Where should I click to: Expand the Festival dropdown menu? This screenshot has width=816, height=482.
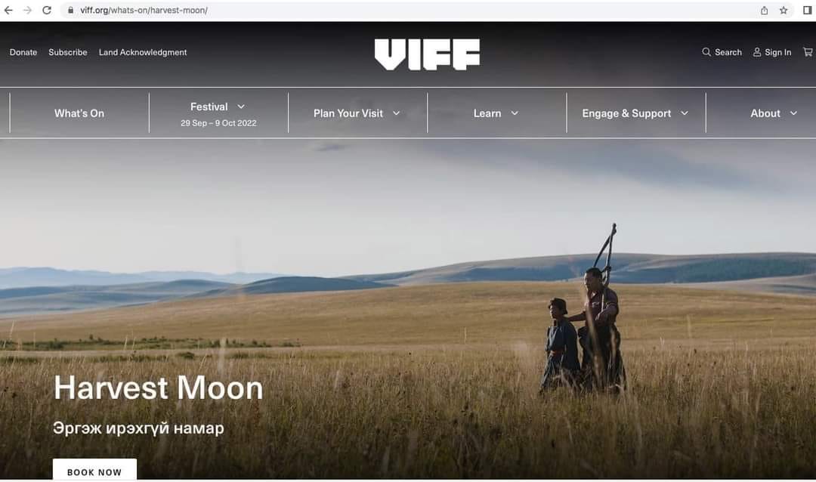[x=218, y=113]
